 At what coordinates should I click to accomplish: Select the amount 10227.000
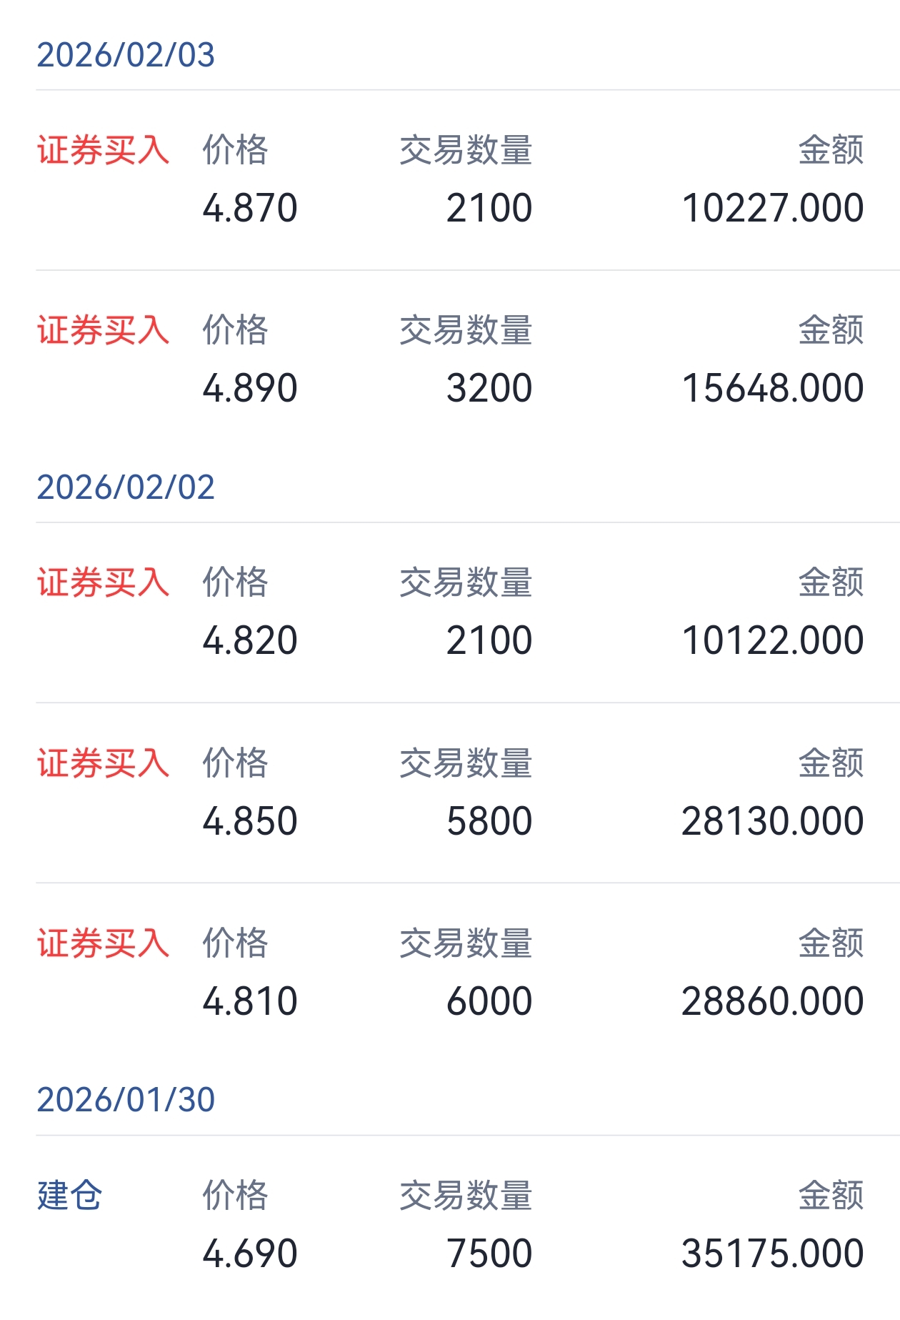(773, 209)
